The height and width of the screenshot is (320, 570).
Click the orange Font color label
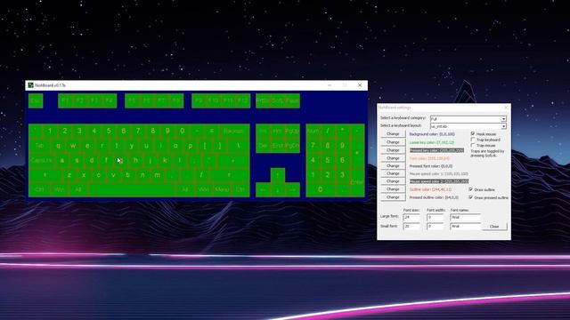[429, 158]
